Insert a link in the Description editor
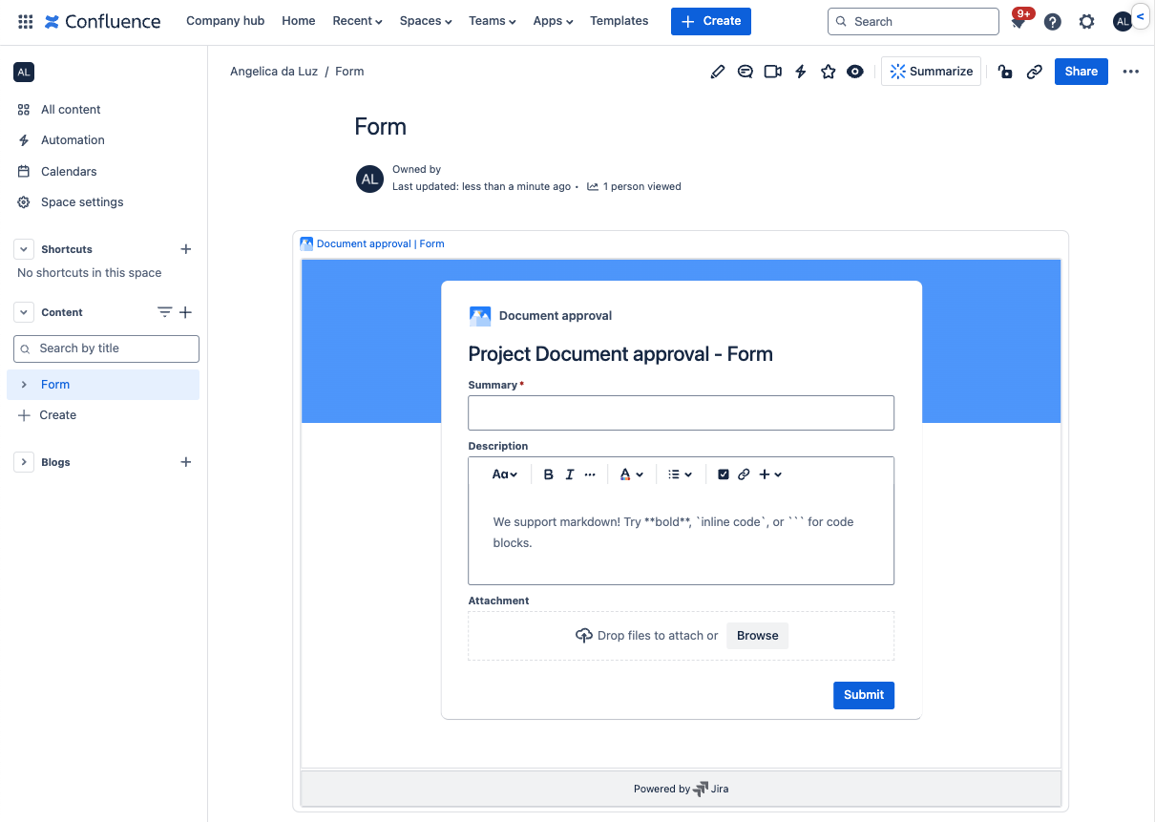Screen dimensions: 1155x822 coord(744,474)
